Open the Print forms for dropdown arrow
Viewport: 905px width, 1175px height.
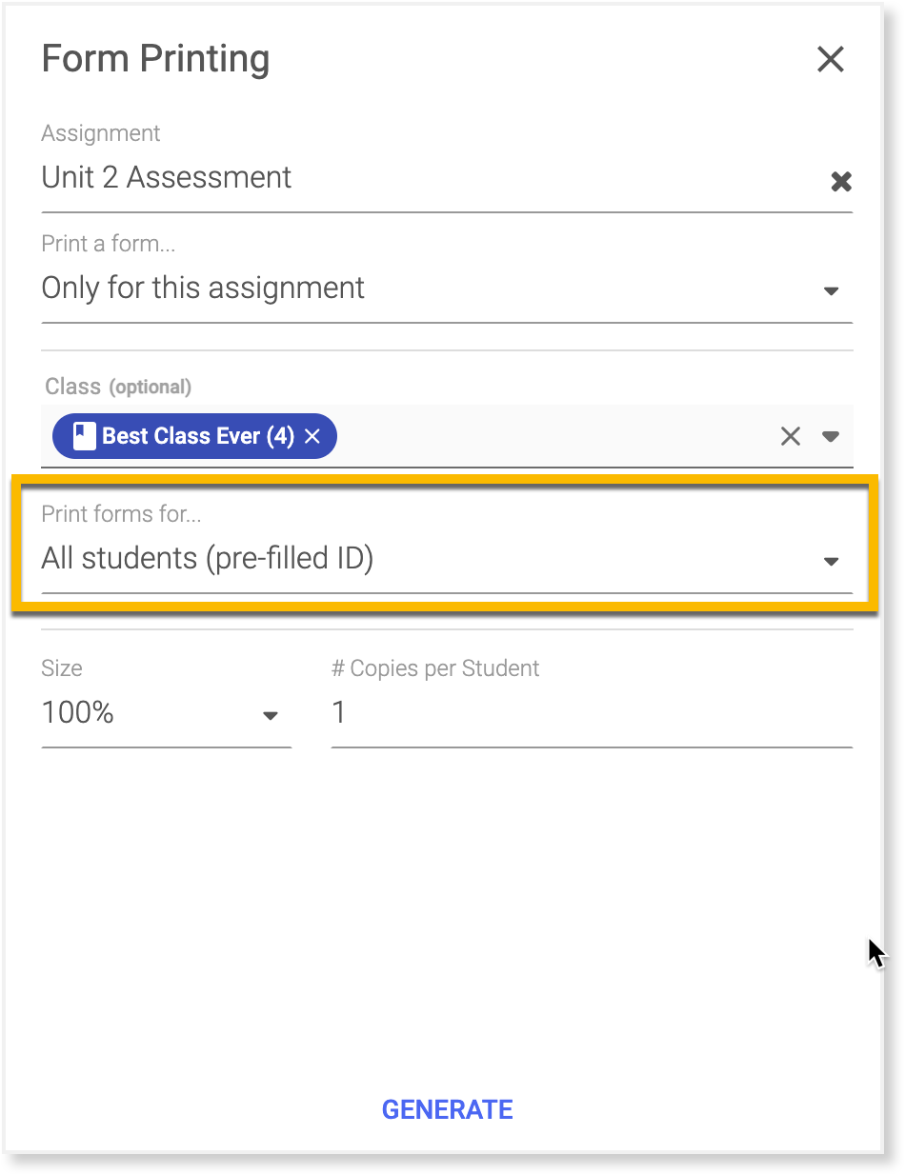pos(831,561)
